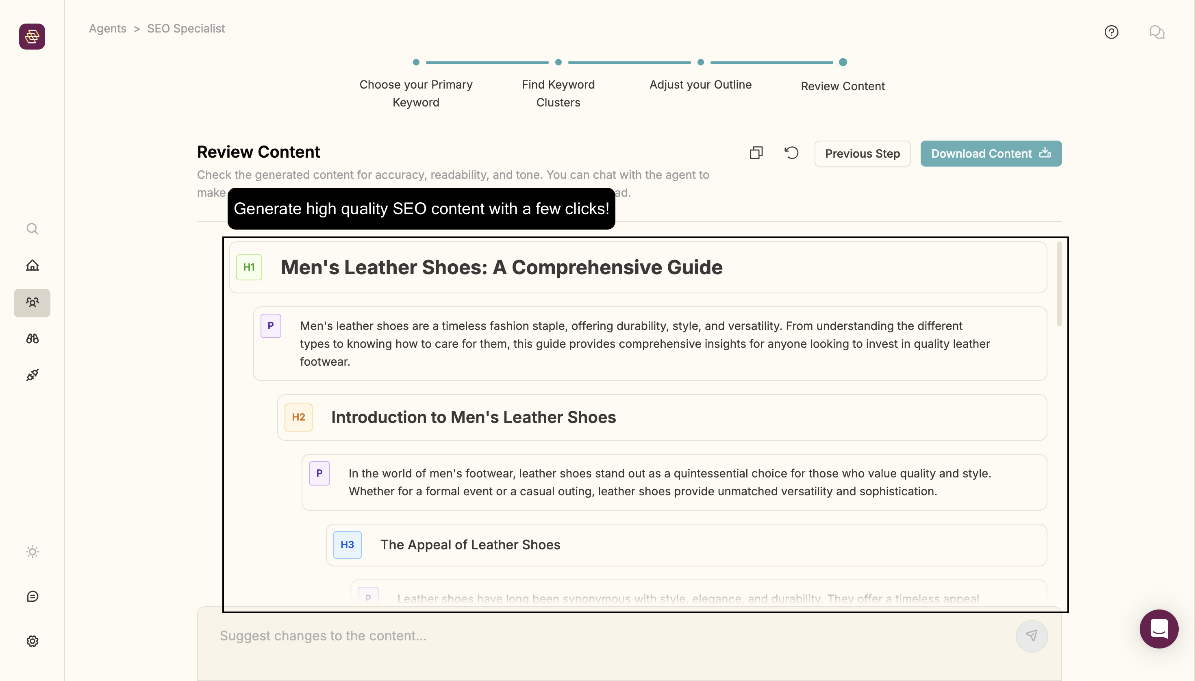Open the conversations bubble icon top right

click(x=1157, y=32)
